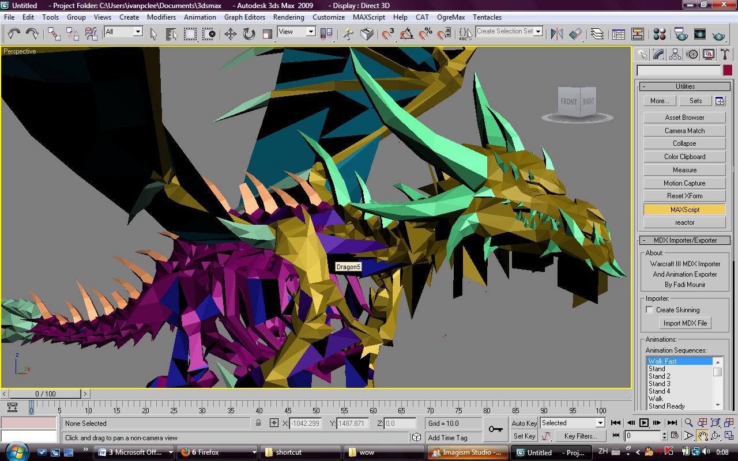Image resolution: width=738 pixels, height=461 pixels.
Task: Pick the Select Object arrow tool
Action: pyautogui.click(x=153, y=34)
